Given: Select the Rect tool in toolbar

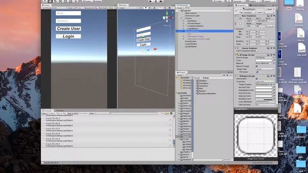Looking at the screenshot, I should click(x=65, y=1).
